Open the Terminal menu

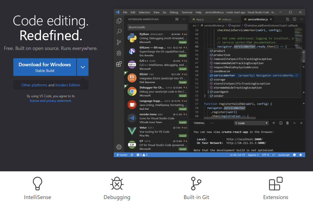click(187, 12)
